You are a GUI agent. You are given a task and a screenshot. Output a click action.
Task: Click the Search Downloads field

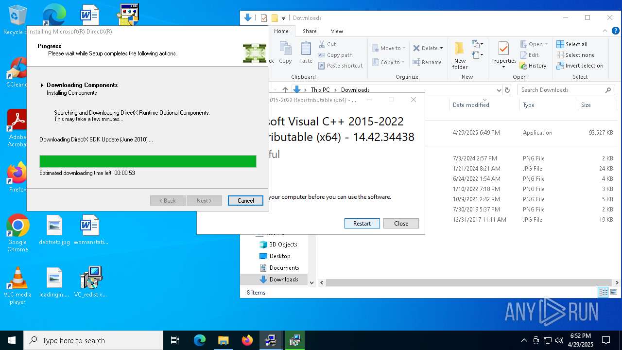(566, 90)
